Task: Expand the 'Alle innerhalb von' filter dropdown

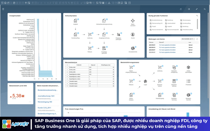Action: [x=188, y=39]
